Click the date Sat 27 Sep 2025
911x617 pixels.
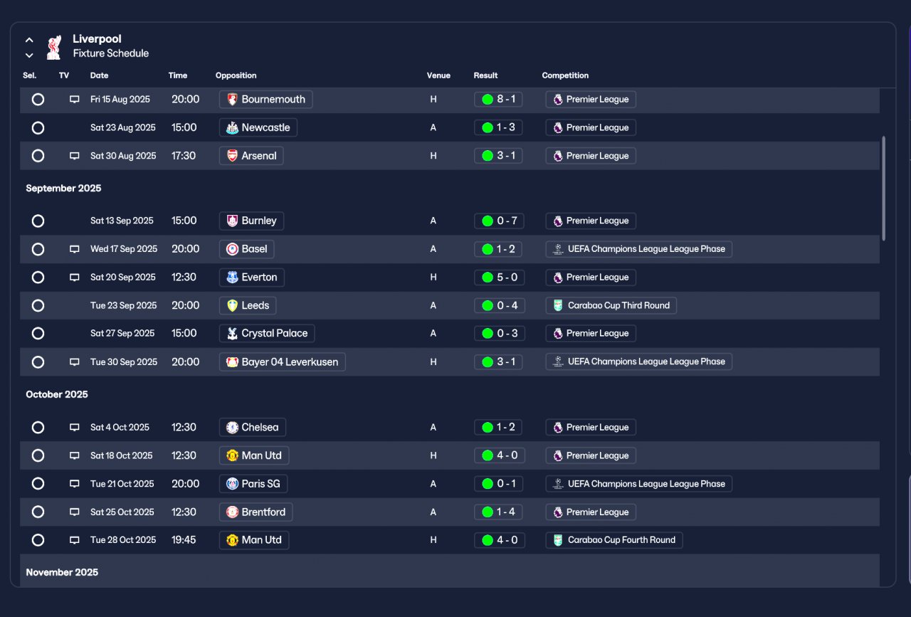point(122,333)
